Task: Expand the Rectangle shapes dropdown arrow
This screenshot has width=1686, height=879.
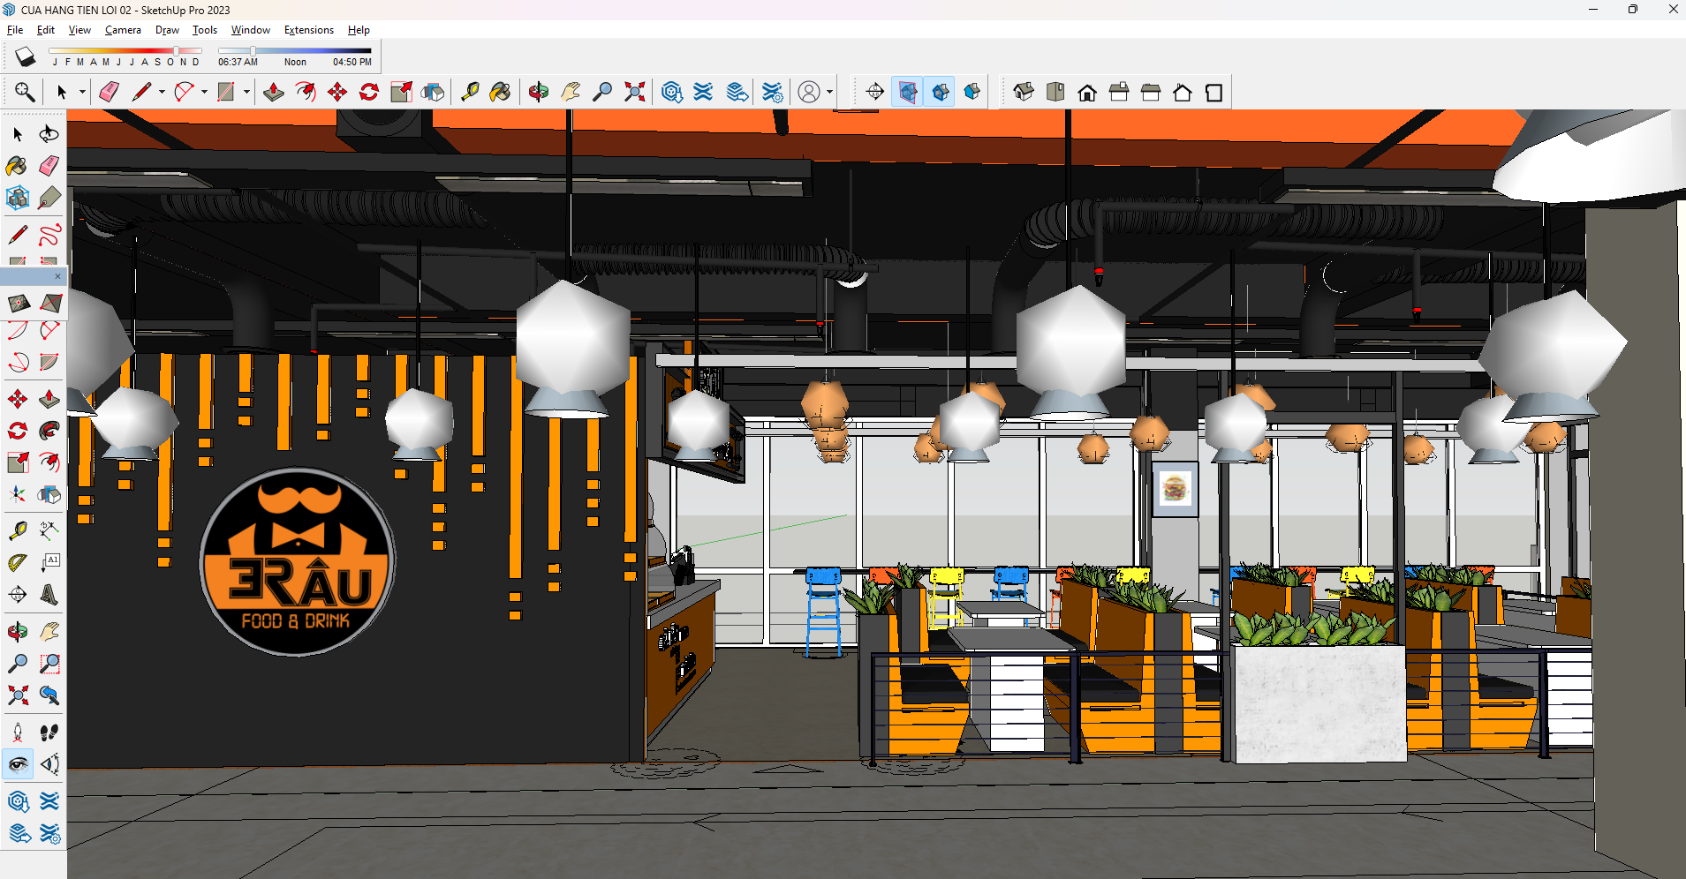Action: tap(246, 92)
